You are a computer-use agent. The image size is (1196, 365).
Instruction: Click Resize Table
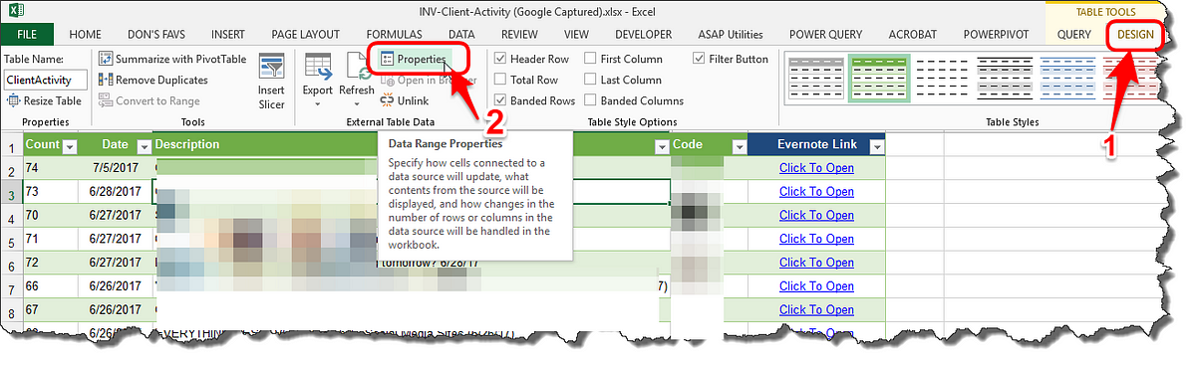[x=45, y=100]
